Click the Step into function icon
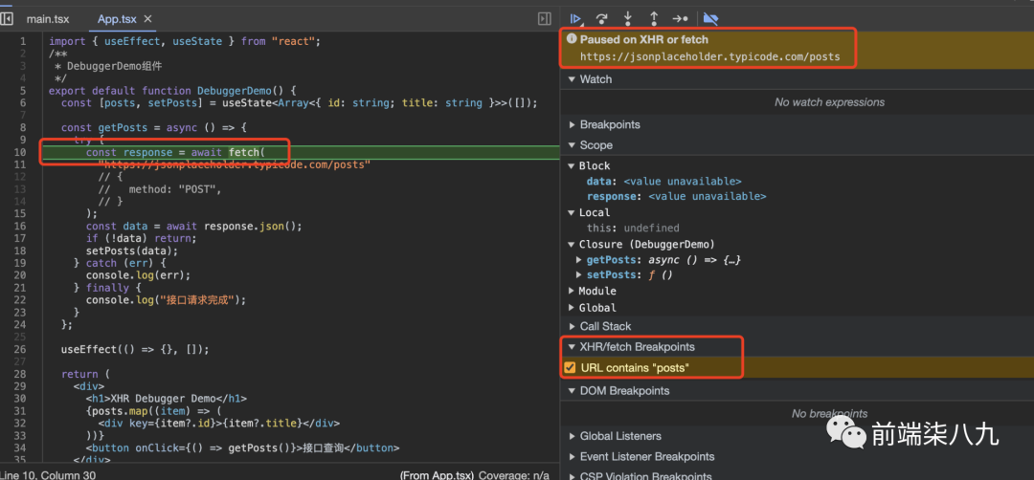 pyautogui.click(x=628, y=18)
